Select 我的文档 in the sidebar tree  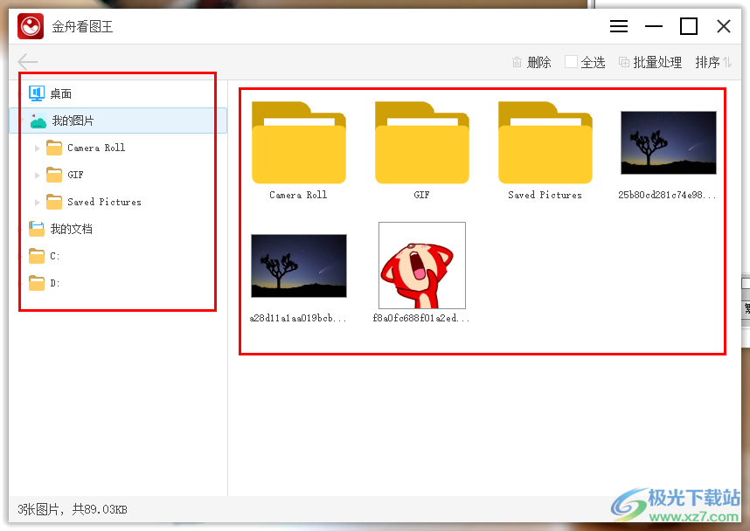(x=72, y=229)
